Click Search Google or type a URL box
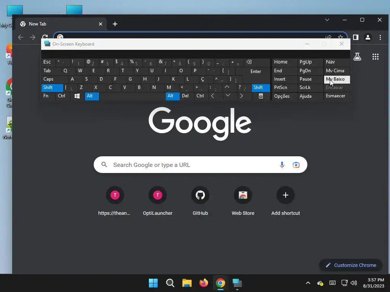This screenshot has height=292, width=390. pyautogui.click(x=200, y=165)
